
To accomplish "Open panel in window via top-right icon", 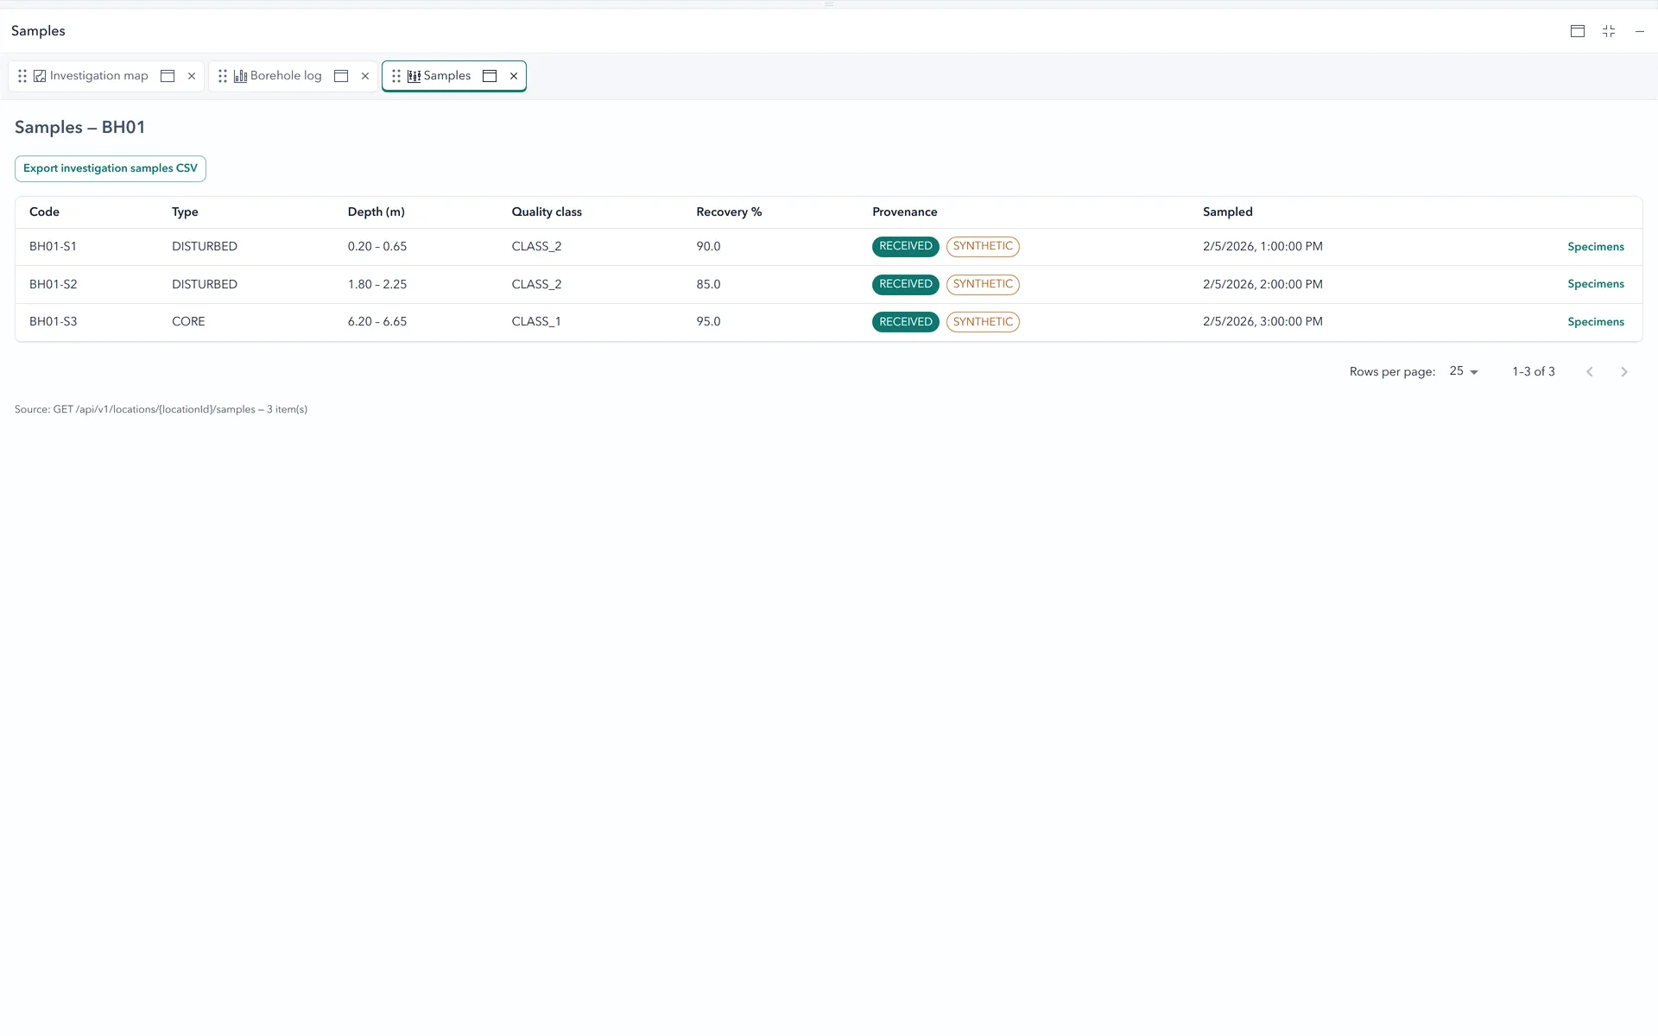I will [1578, 31].
